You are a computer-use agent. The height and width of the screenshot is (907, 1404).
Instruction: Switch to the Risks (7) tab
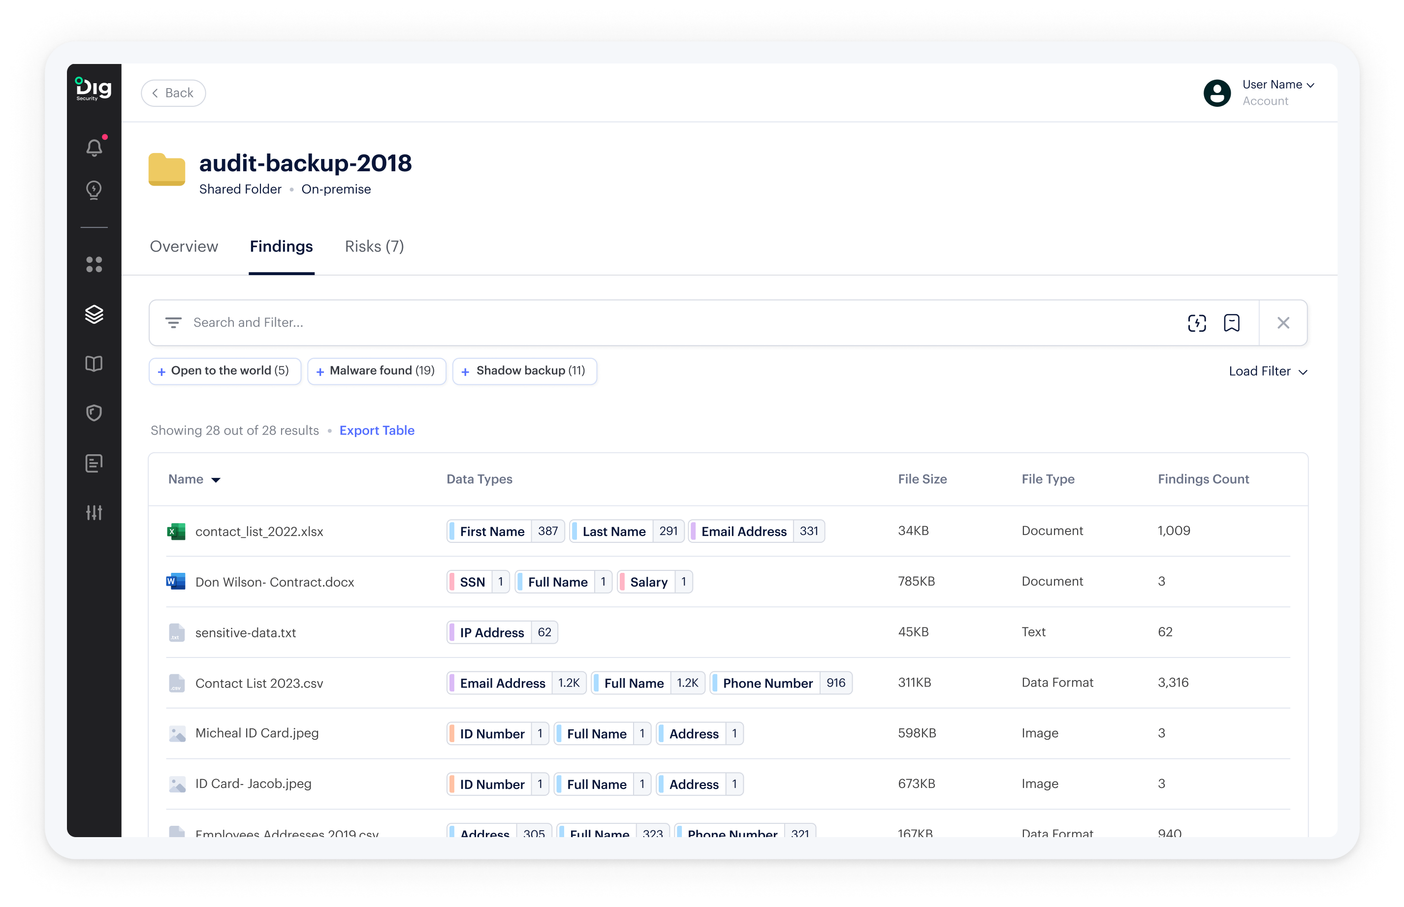tap(374, 246)
